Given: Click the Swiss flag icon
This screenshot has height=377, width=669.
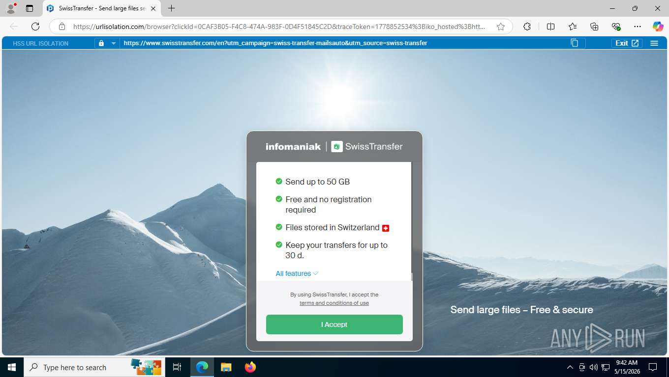Looking at the screenshot, I should click(386, 228).
